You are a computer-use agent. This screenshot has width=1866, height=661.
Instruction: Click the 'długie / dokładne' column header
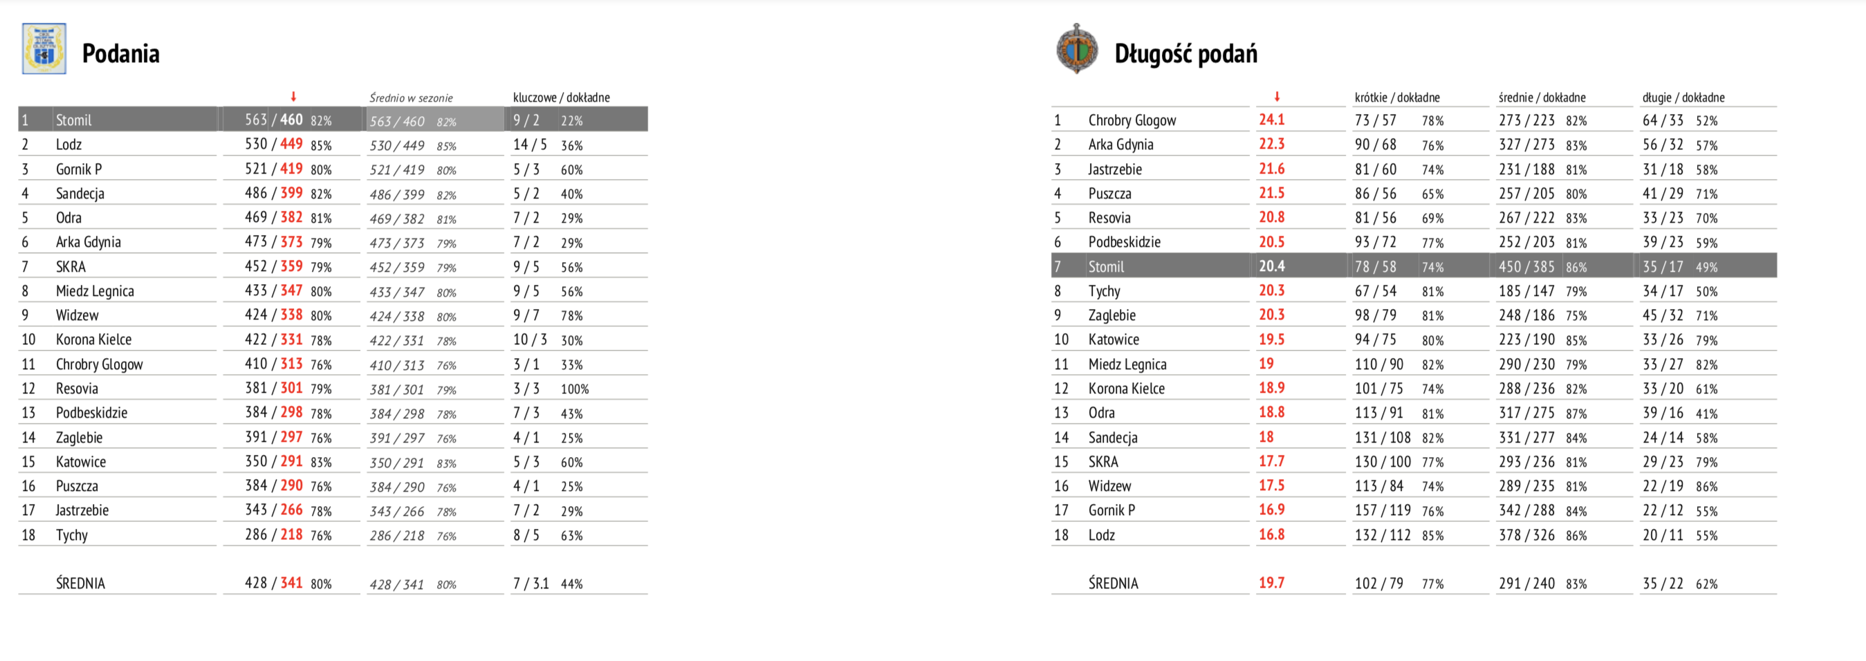tap(1683, 97)
